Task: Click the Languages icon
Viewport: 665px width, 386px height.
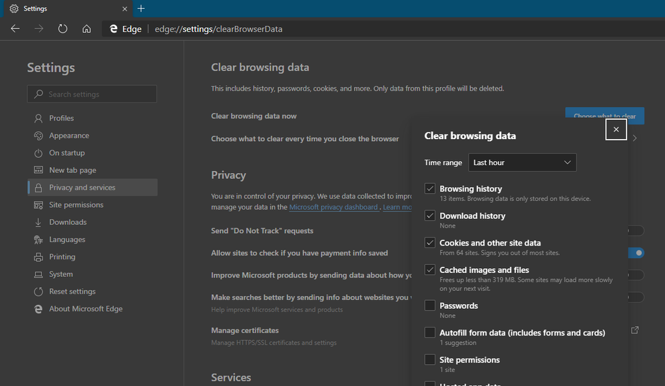Action: tap(38, 240)
